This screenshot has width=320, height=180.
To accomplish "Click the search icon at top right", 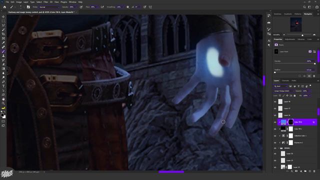I will (304, 7).
